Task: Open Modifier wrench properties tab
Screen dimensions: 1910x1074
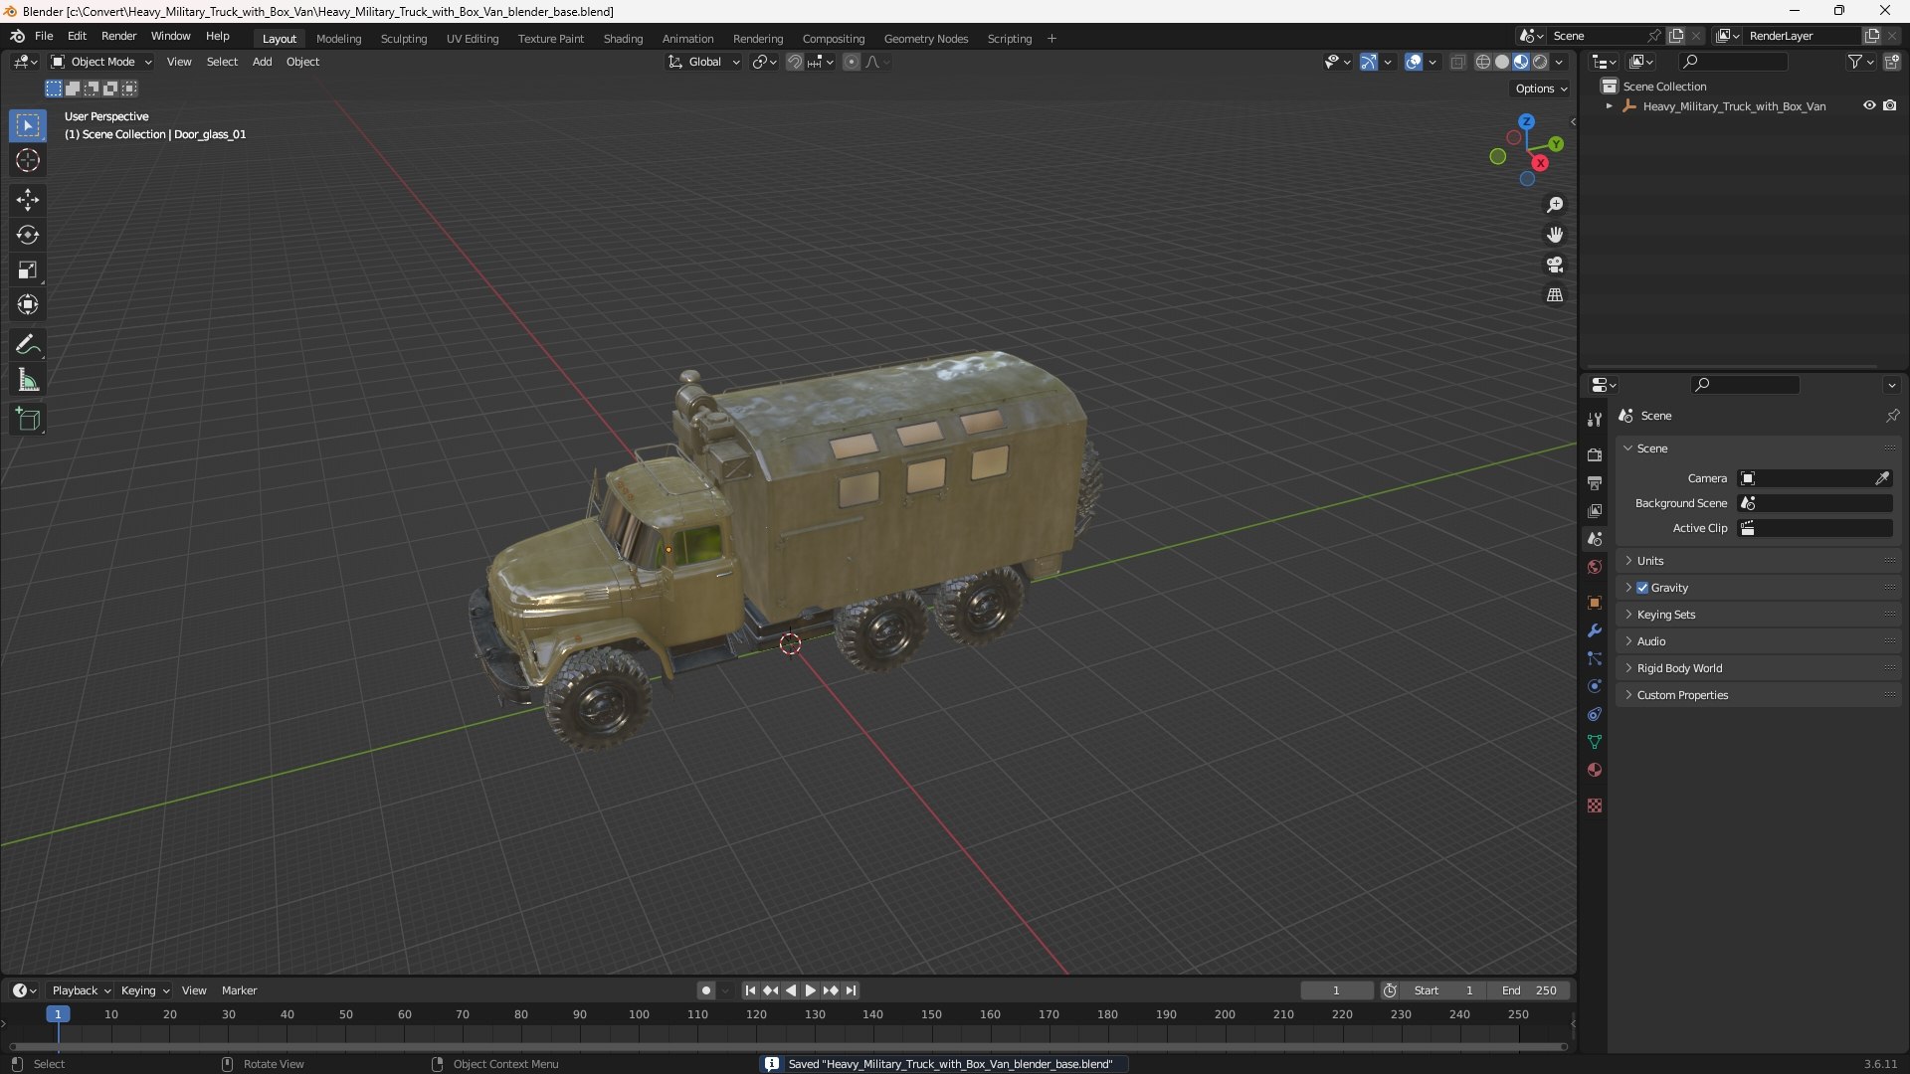Action: [x=1595, y=630]
